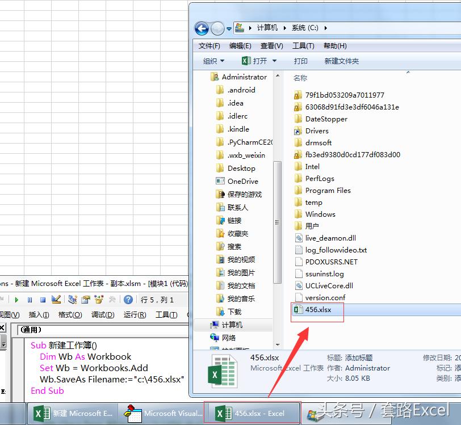The height and width of the screenshot is (425, 461).
Task: Open the 文件(F) menu in Explorer
Action: tap(209, 46)
